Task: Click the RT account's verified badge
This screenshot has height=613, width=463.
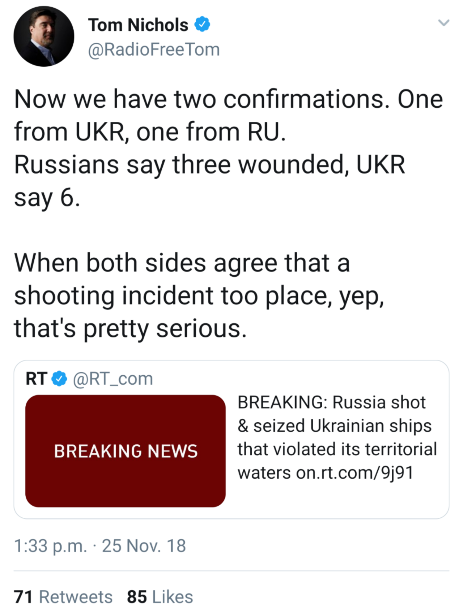Action: point(59,379)
